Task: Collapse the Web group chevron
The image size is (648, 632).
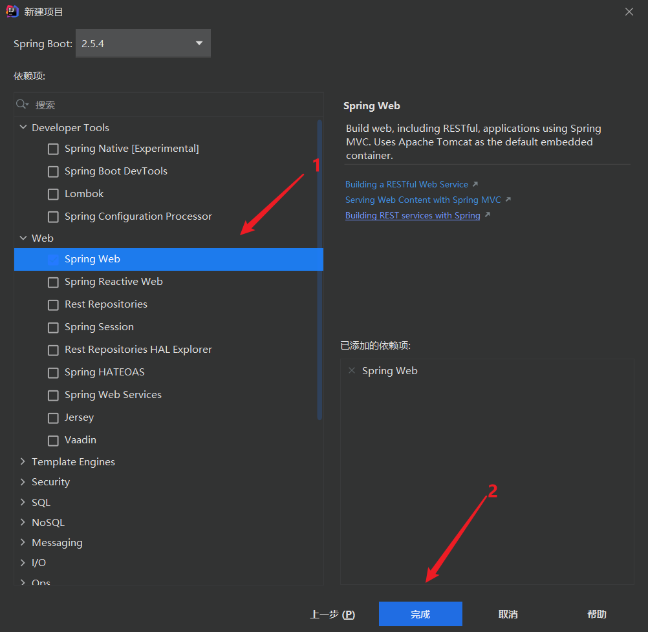Action: point(23,238)
